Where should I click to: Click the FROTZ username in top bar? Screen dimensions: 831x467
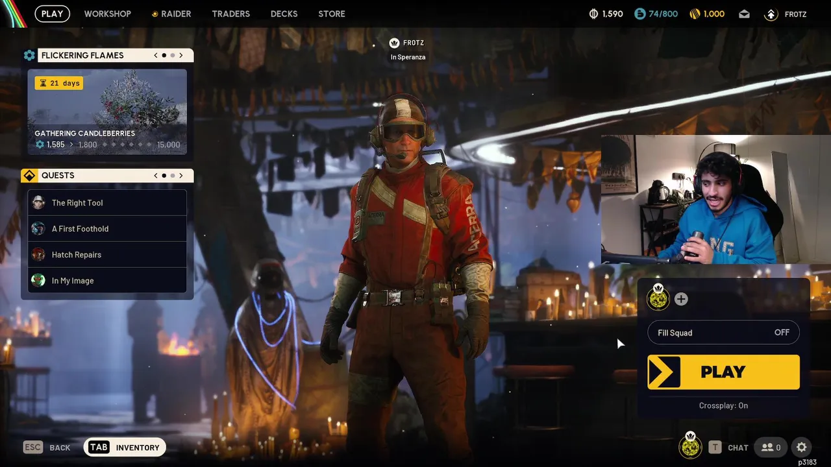click(796, 14)
